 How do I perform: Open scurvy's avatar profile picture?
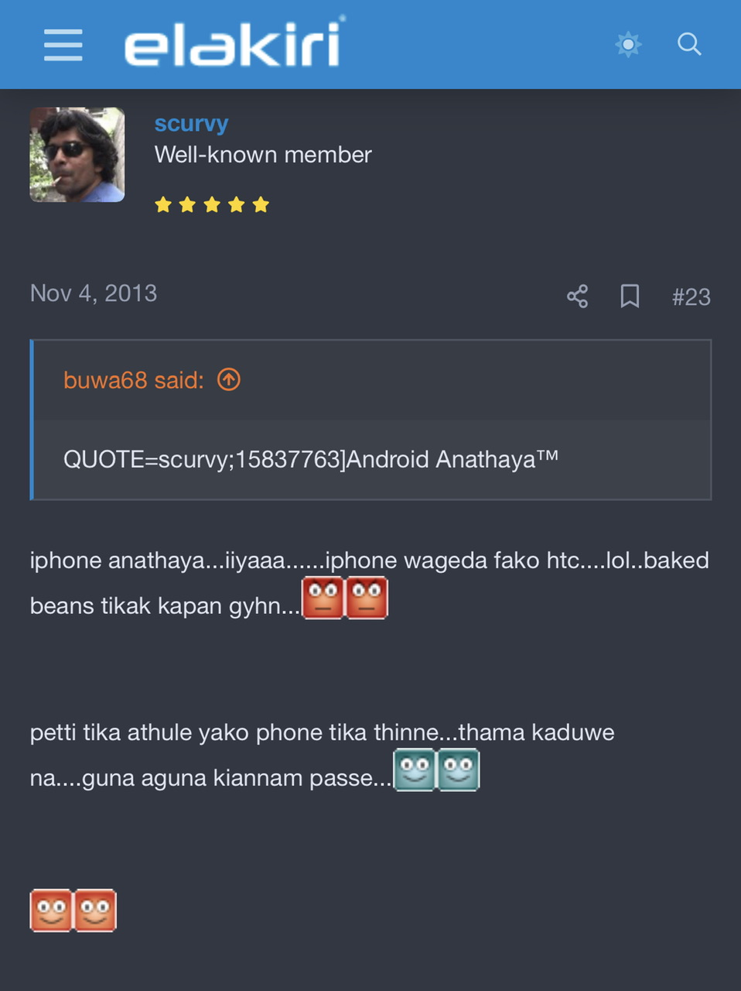(x=77, y=155)
